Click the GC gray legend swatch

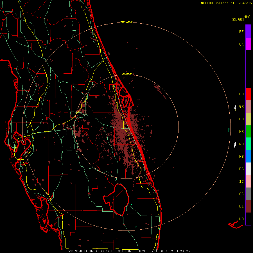(x=248, y=194)
